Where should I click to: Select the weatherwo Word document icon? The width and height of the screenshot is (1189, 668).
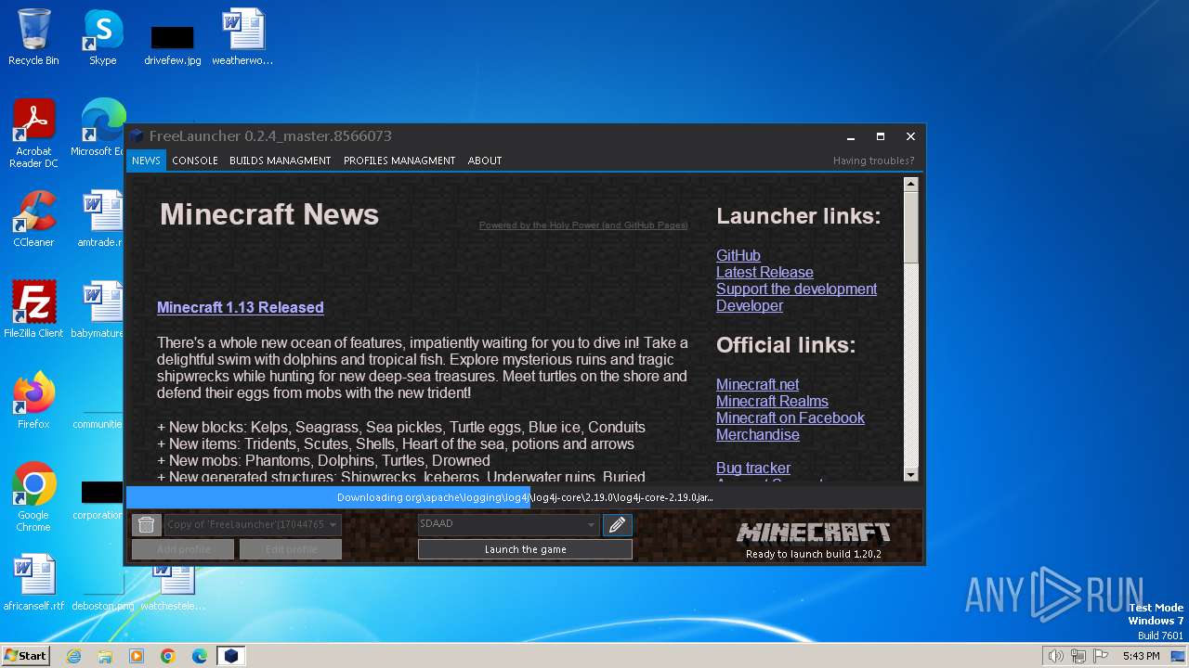tap(242, 37)
